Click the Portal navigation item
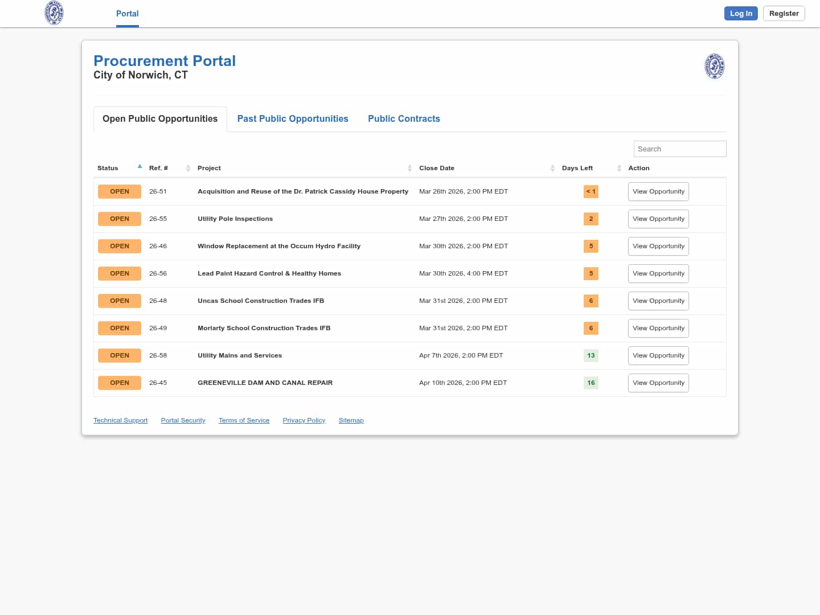820x615 pixels. 127,14
